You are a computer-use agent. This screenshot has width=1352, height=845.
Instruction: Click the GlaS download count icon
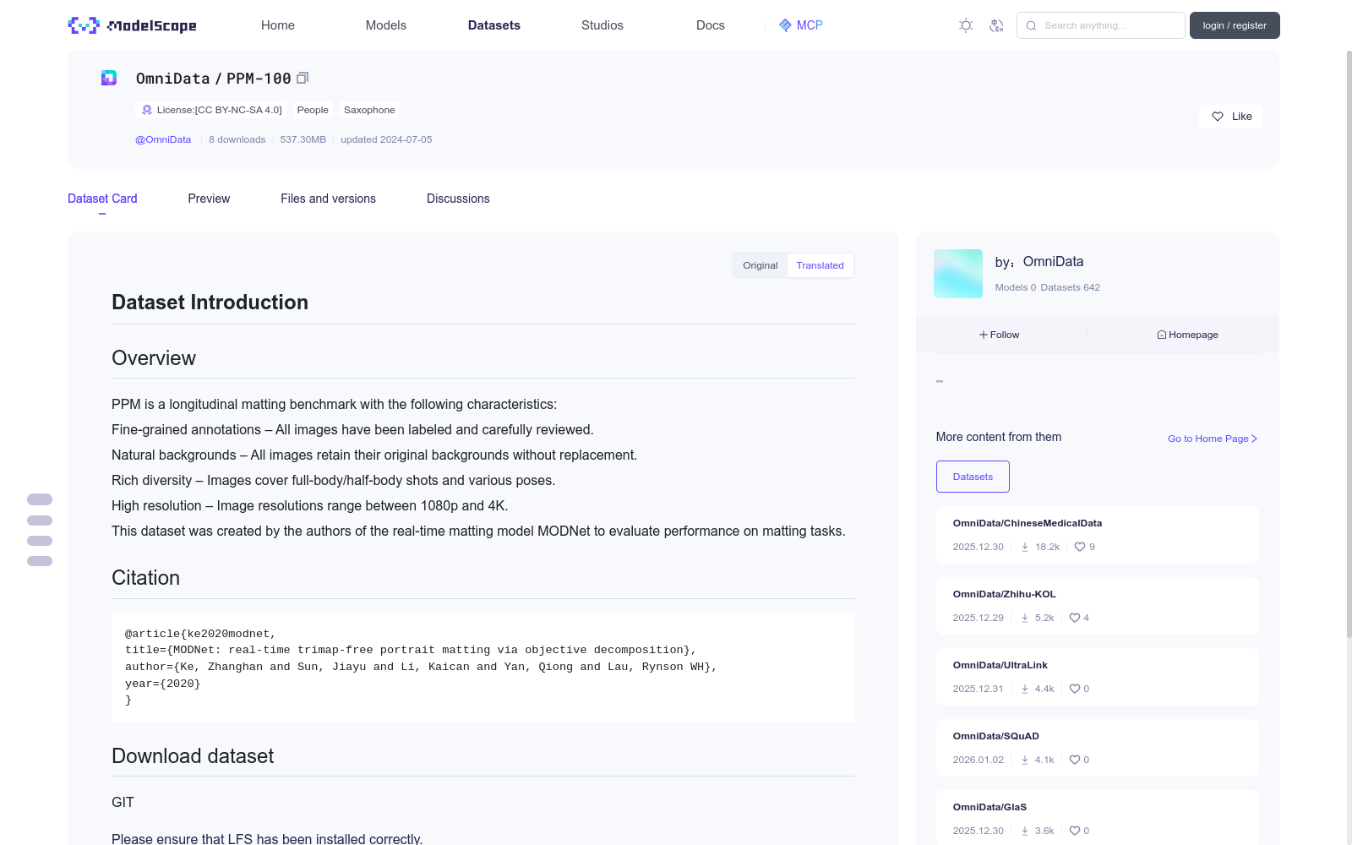coord(1025,831)
